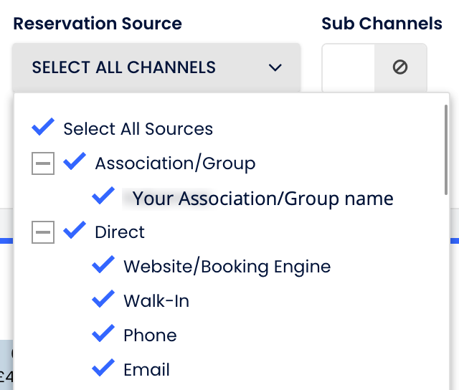Click the Website/Booking Engine label
This screenshot has width=459, height=390.
[x=227, y=267]
